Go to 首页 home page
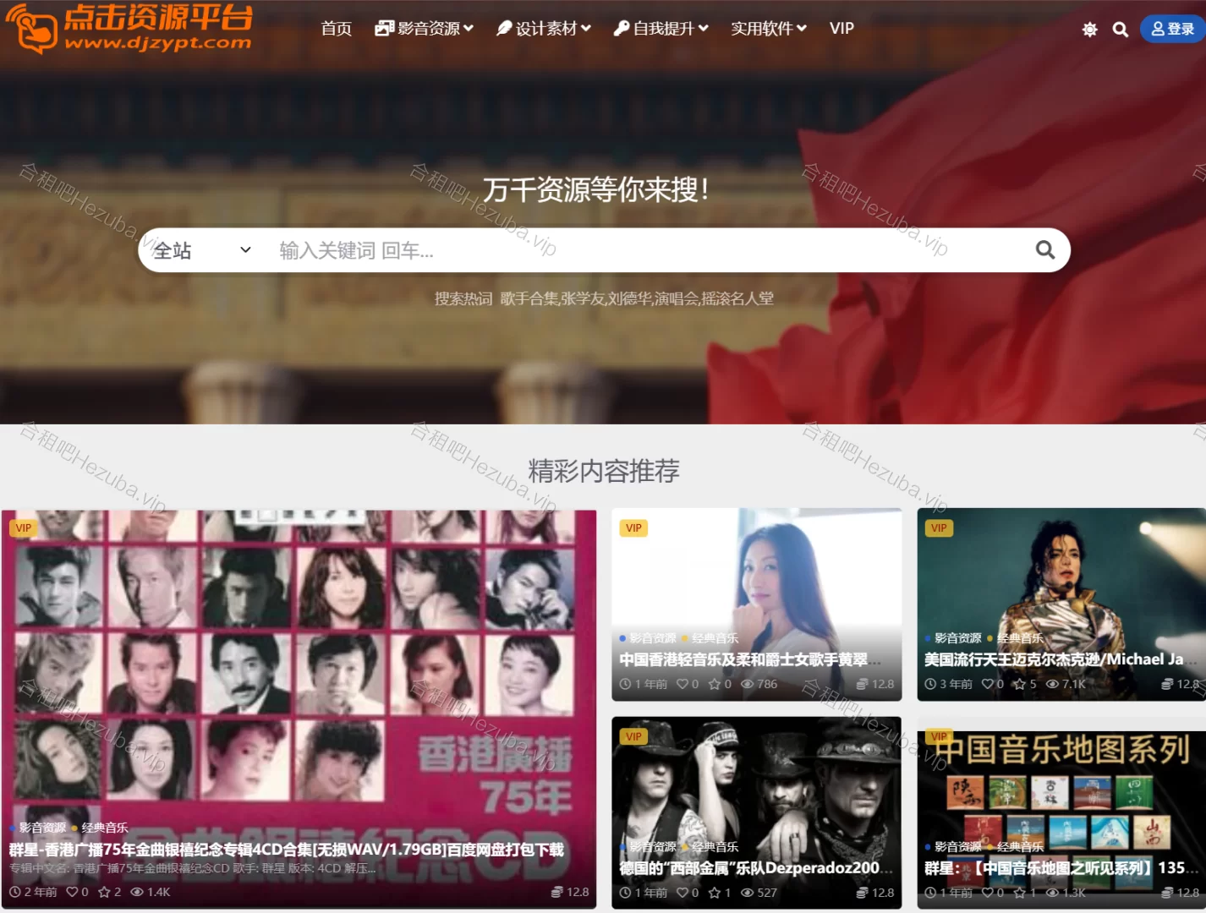 [x=336, y=29]
